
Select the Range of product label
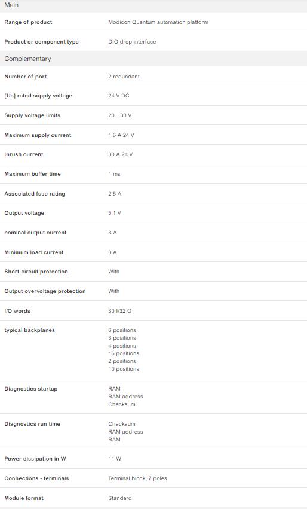(28, 22)
